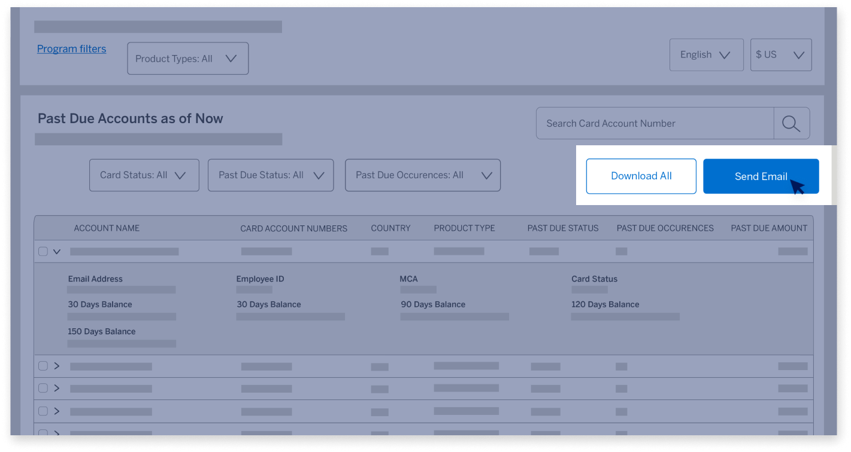Collapse the first expanded account row
Image resolution: width=851 pixels, height=452 pixels.
click(x=57, y=251)
